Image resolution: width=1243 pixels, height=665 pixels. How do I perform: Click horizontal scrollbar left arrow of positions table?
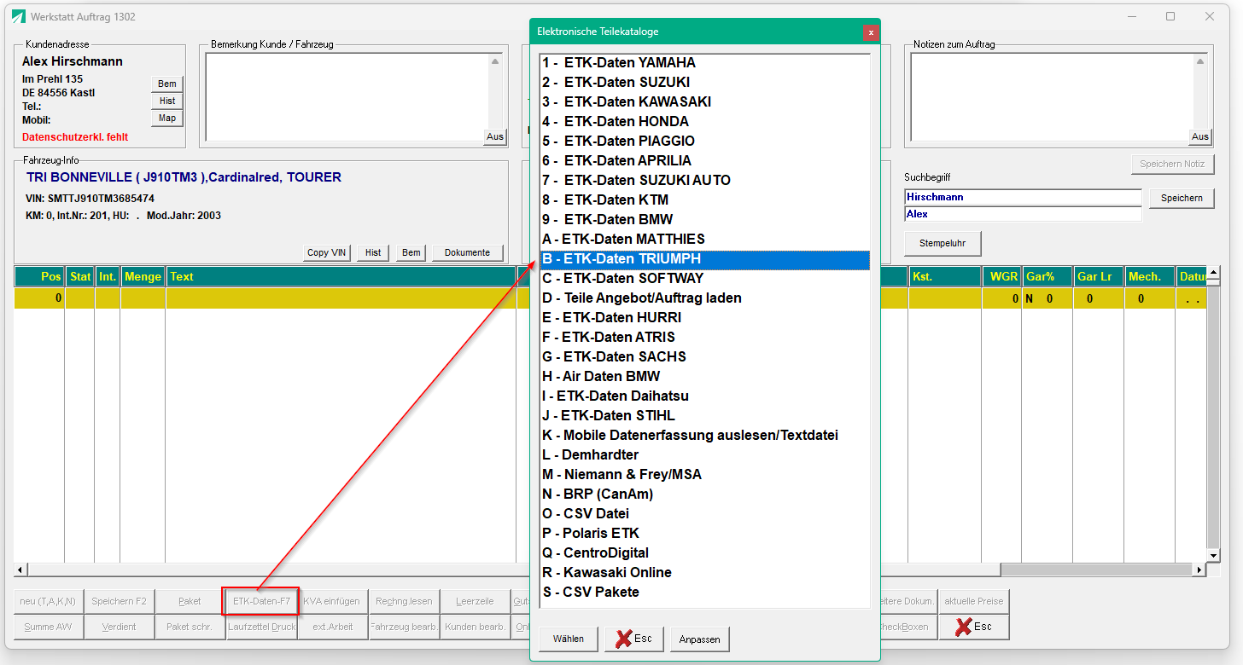pyautogui.click(x=22, y=570)
